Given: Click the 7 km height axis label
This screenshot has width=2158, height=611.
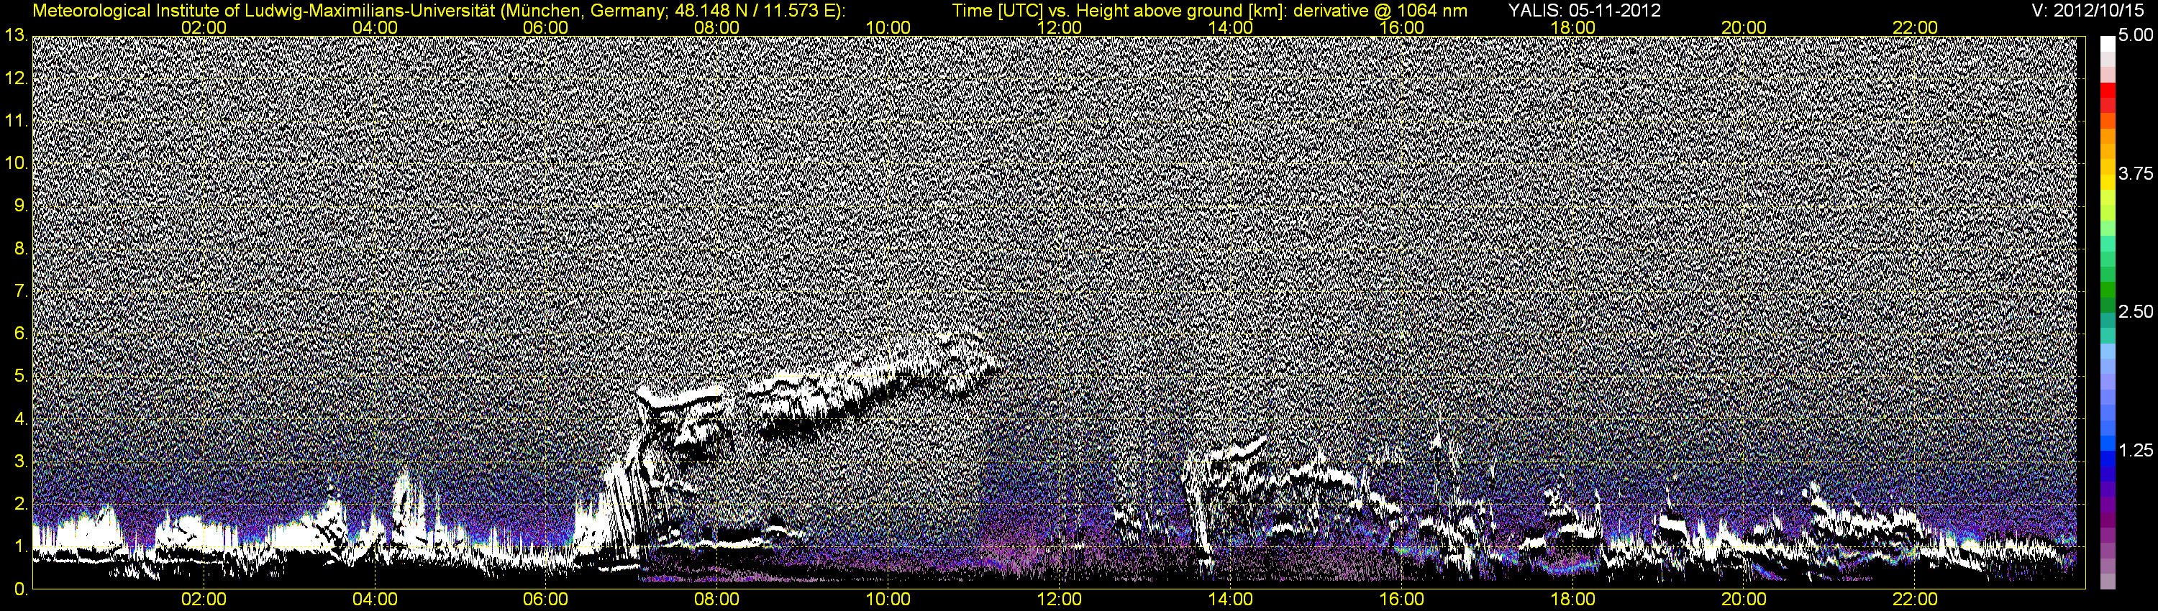Looking at the screenshot, I should [21, 291].
